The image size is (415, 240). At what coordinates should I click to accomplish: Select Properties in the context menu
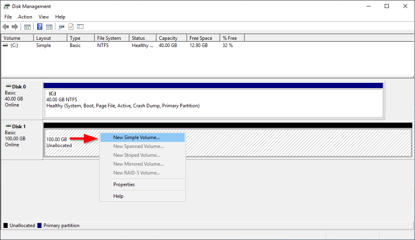click(124, 185)
